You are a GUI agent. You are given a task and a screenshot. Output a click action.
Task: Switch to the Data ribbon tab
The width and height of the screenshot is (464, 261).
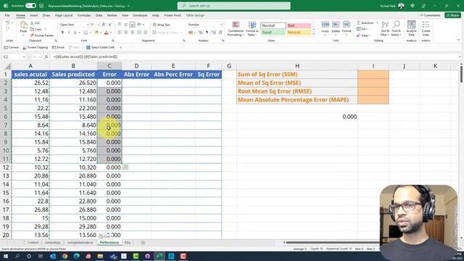tap(99, 15)
